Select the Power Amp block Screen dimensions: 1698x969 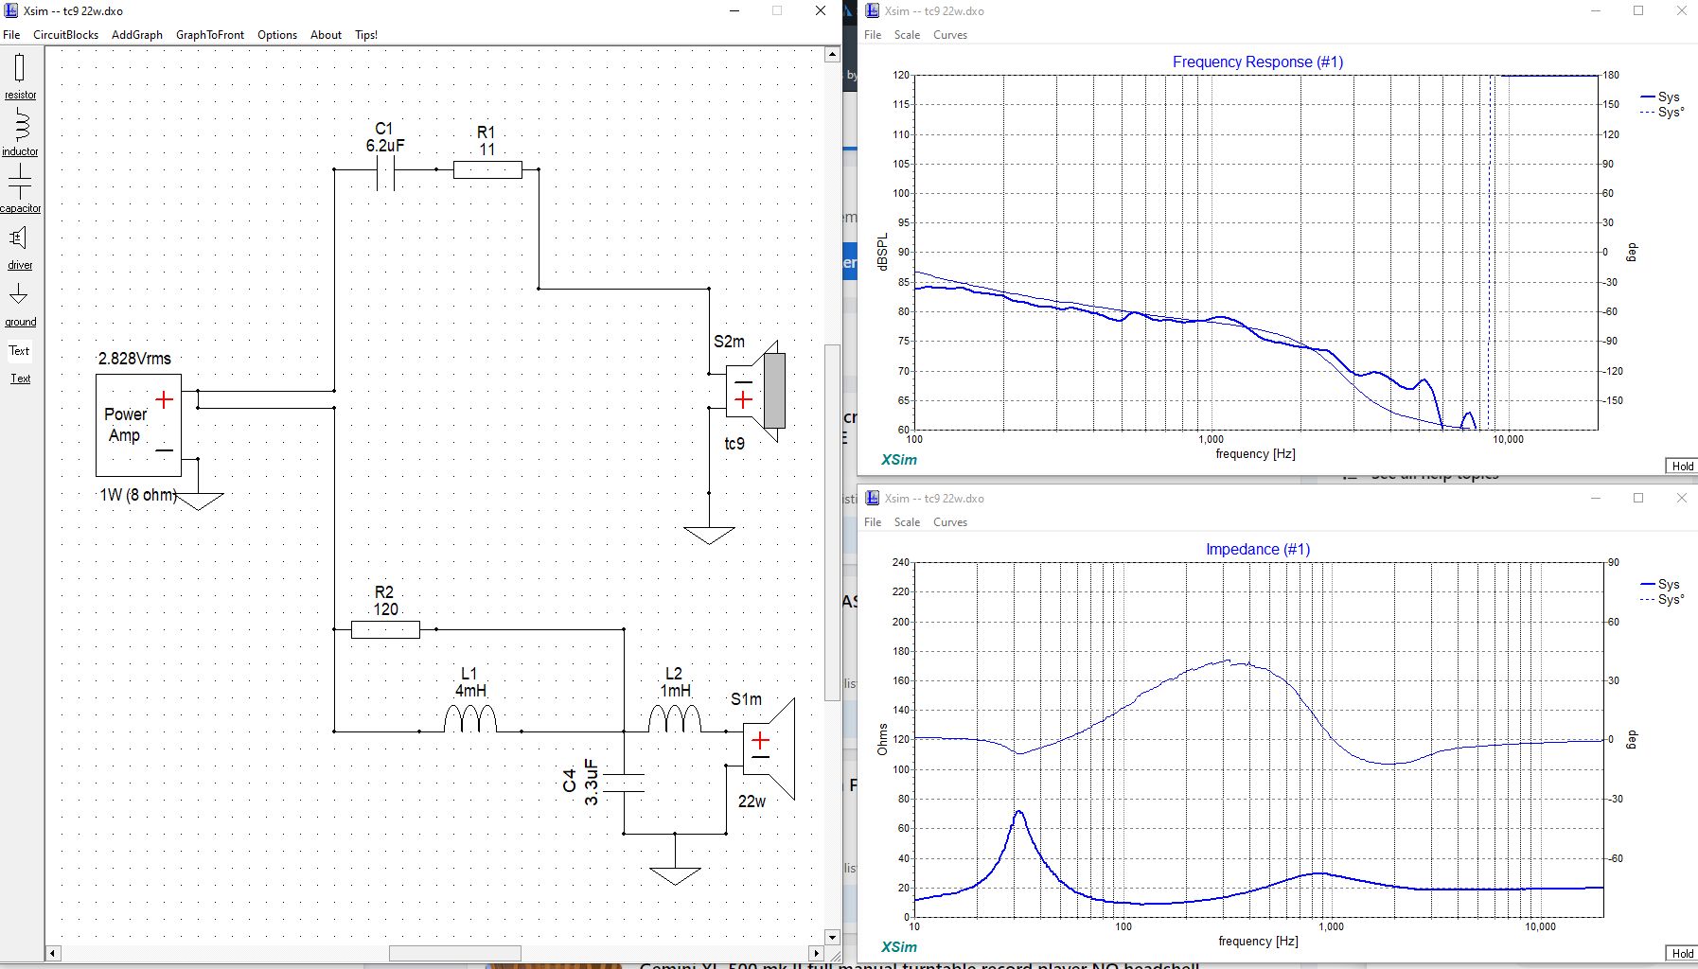pyautogui.click(x=138, y=425)
